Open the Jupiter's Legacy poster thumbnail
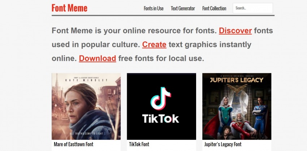The height and width of the screenshot is (151, 307). point(237,106)
